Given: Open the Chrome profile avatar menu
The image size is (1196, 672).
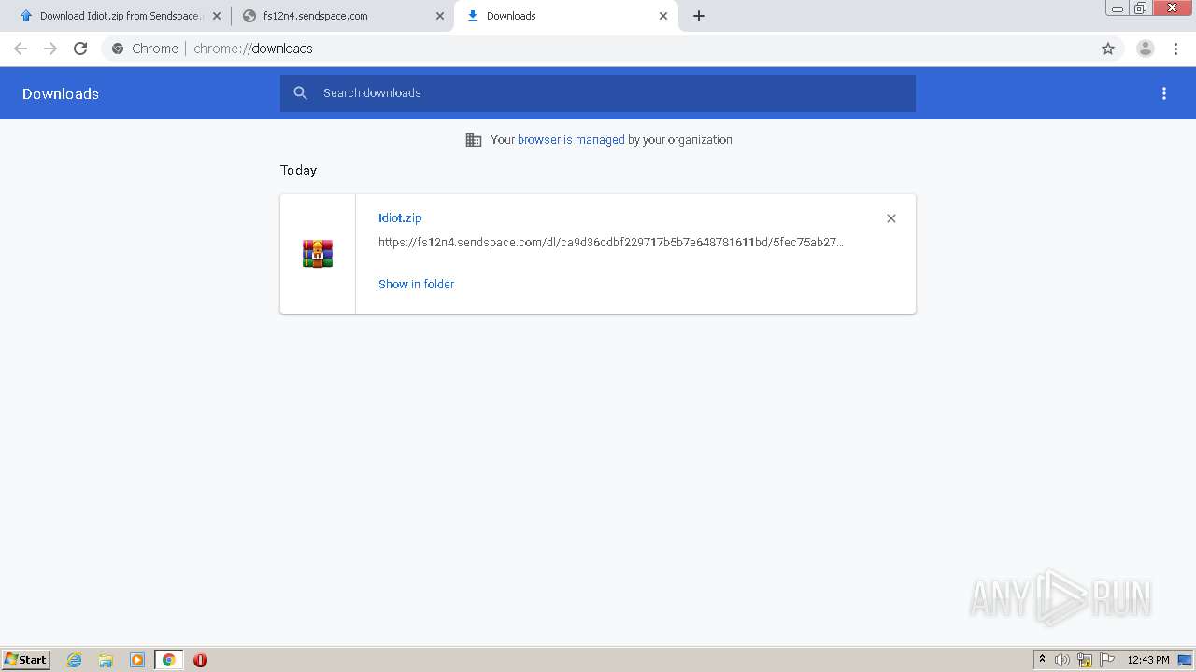Looking at the screenshot, I should [1146, 49].
